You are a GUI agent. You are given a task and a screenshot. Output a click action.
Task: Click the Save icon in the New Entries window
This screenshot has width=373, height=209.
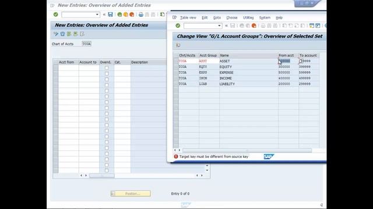point(110,15)
